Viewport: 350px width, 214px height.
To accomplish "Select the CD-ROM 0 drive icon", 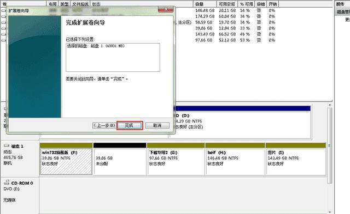I will [x=7, y=182].
